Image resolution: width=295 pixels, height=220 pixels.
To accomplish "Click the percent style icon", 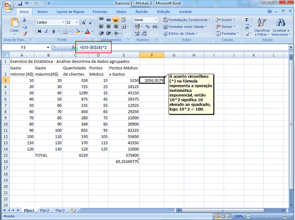I will coord(147,27).
